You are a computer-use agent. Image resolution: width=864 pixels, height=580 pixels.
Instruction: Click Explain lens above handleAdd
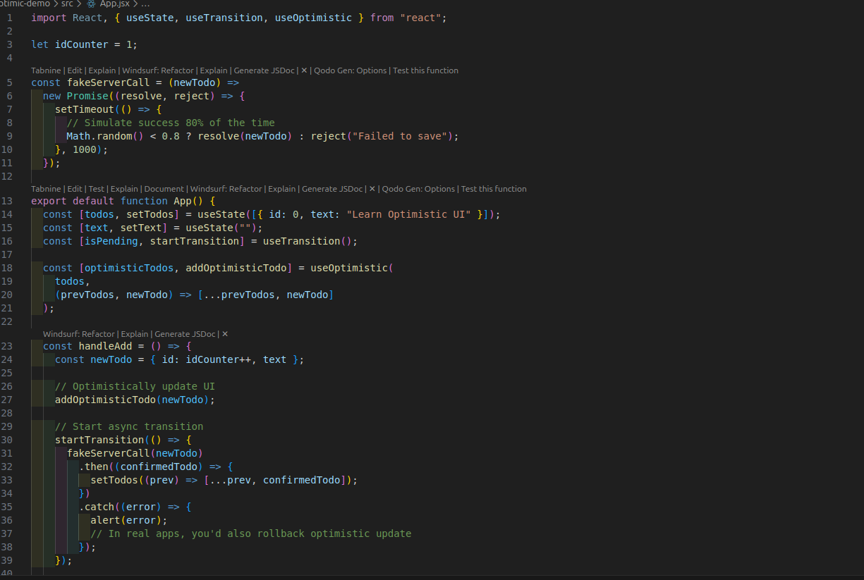point(135,334)
